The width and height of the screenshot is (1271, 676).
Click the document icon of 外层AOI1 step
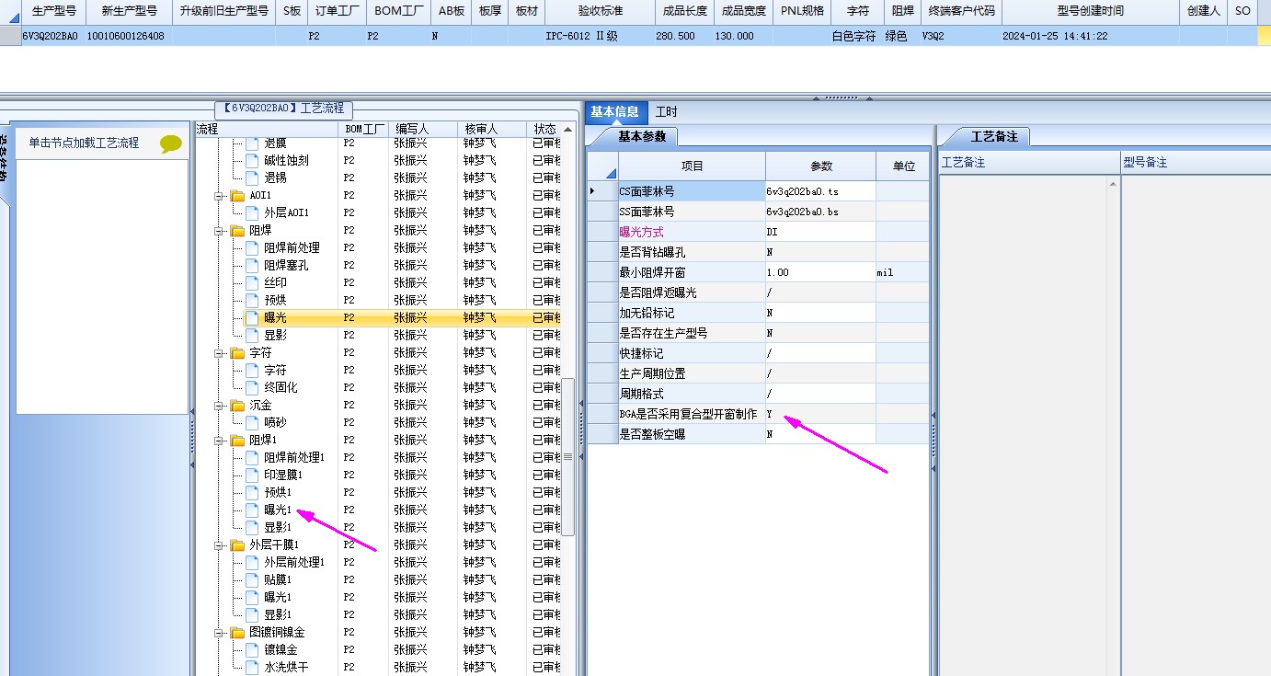click(253, 212)
